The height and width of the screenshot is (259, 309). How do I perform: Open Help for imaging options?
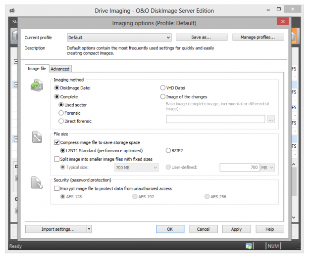[270, 229]
